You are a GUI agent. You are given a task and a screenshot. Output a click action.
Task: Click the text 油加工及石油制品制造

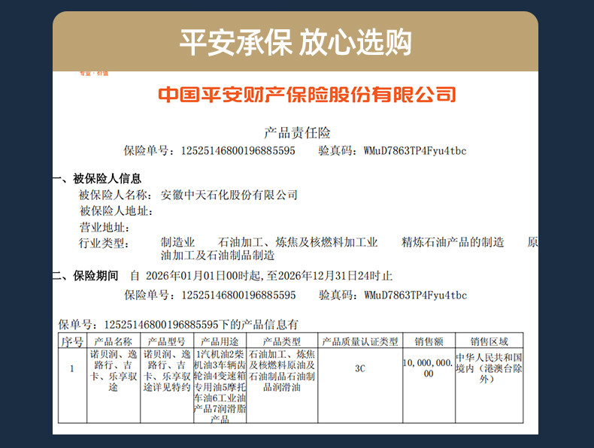(217, 256)
